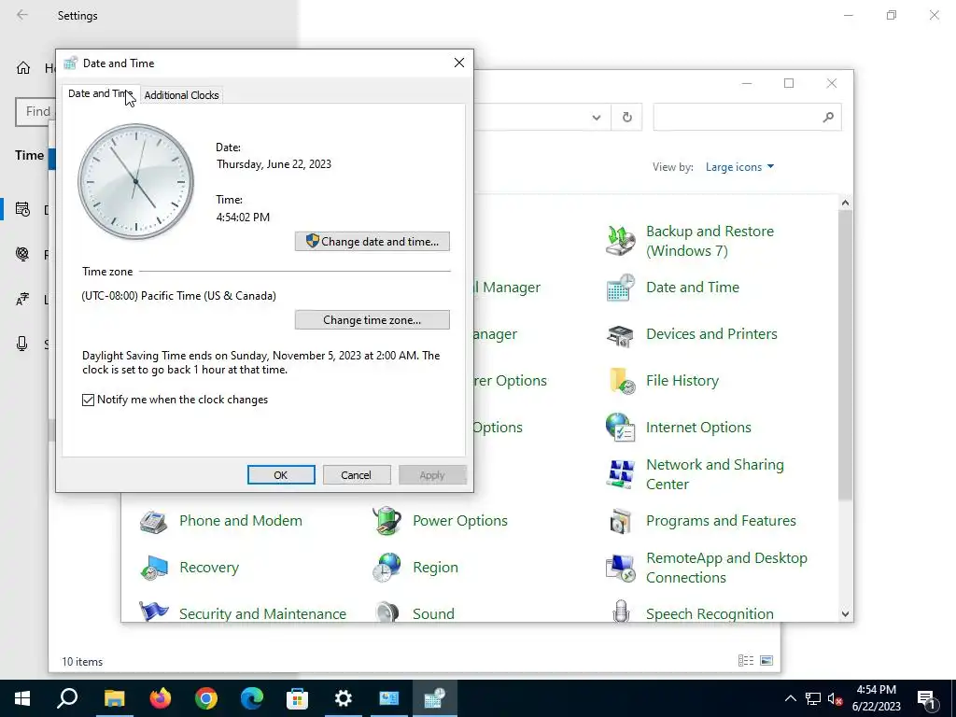This screenshot has height=717, width=956.
Task: Open Programs and Features icon
Action: pyautogui.click(x=621, y=521)
